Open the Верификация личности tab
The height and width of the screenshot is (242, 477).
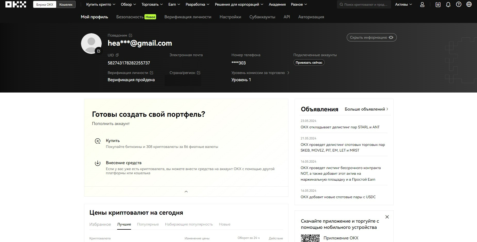click(x=188, y=17)
